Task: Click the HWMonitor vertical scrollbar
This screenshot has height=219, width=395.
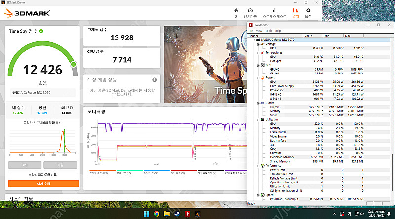Action: (392, 173)
